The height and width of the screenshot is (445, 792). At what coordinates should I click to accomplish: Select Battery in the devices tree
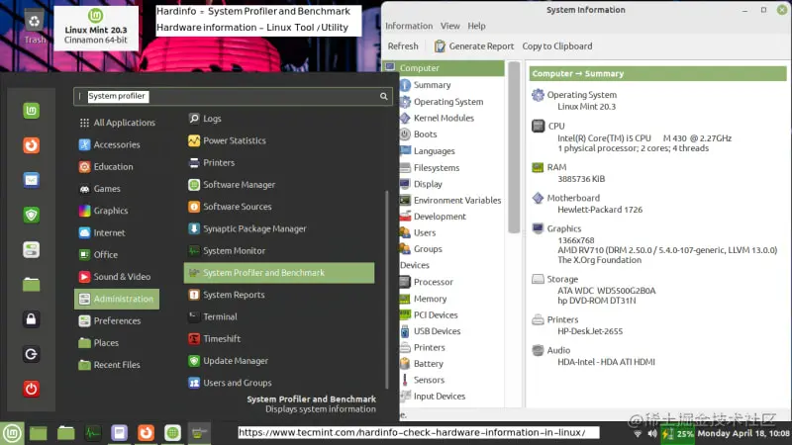422,364
